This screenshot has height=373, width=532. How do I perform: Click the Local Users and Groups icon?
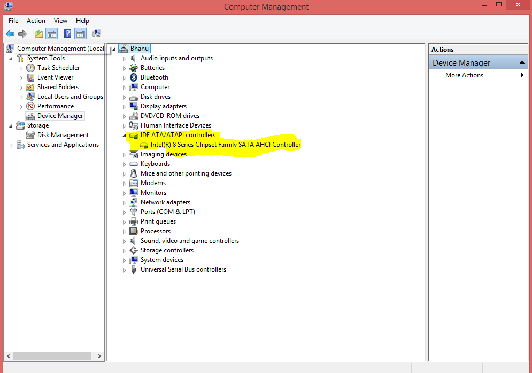30,97
